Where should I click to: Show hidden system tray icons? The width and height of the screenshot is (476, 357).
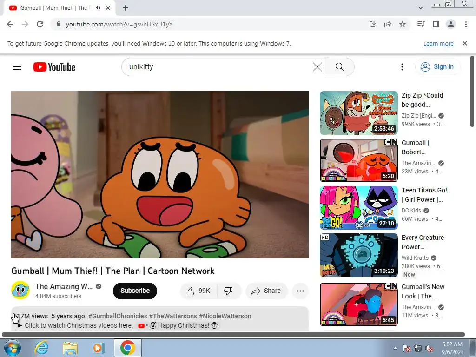(x=395, y=348)
